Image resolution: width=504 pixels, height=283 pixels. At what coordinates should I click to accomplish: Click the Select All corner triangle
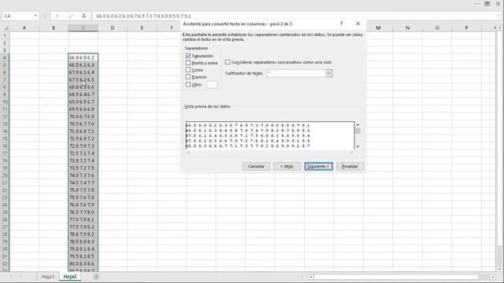coord(6,28)
